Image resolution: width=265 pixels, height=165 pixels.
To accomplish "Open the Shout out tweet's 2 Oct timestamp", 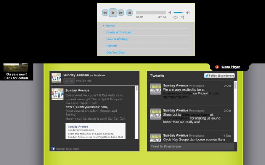I will coord(227,111).
